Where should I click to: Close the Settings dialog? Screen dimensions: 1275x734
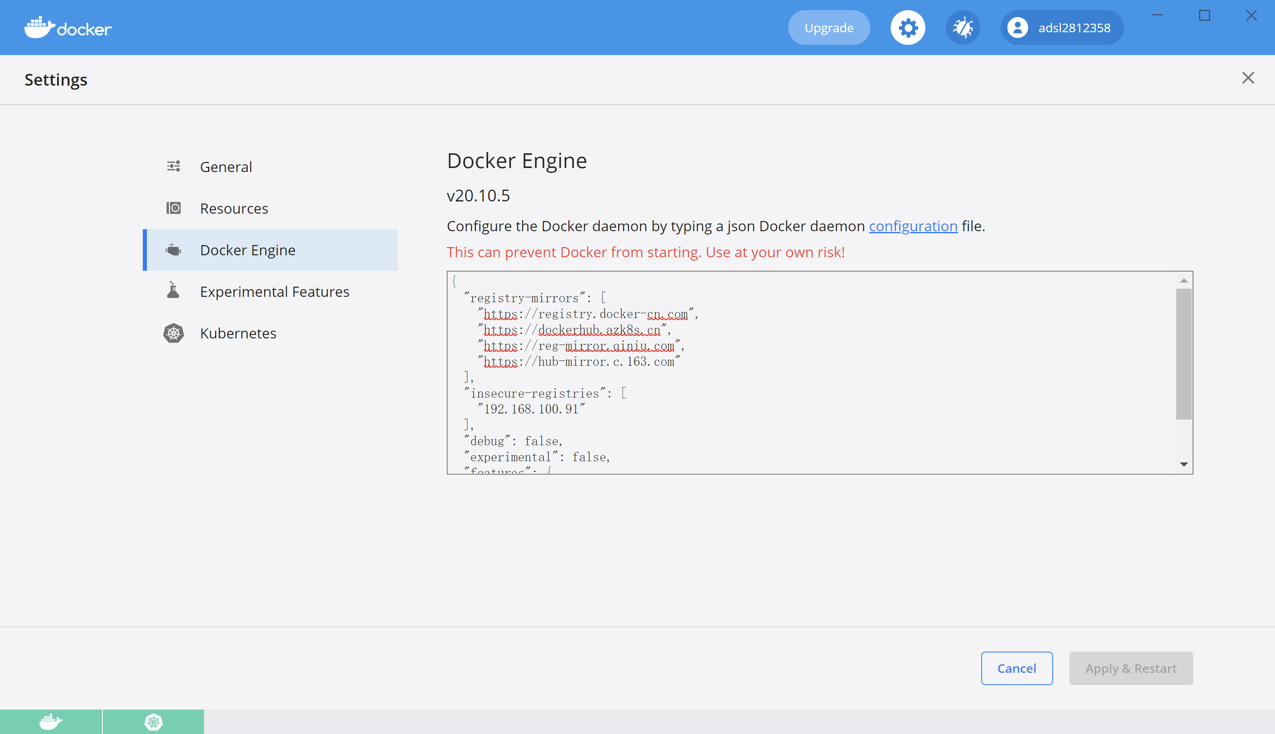tap(1248, 77)
